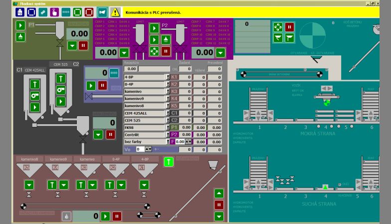Click the horn/megaphone toolbar icon
Image resolution: width=391 pixels, height=224 pixels.
coord(103,11)
